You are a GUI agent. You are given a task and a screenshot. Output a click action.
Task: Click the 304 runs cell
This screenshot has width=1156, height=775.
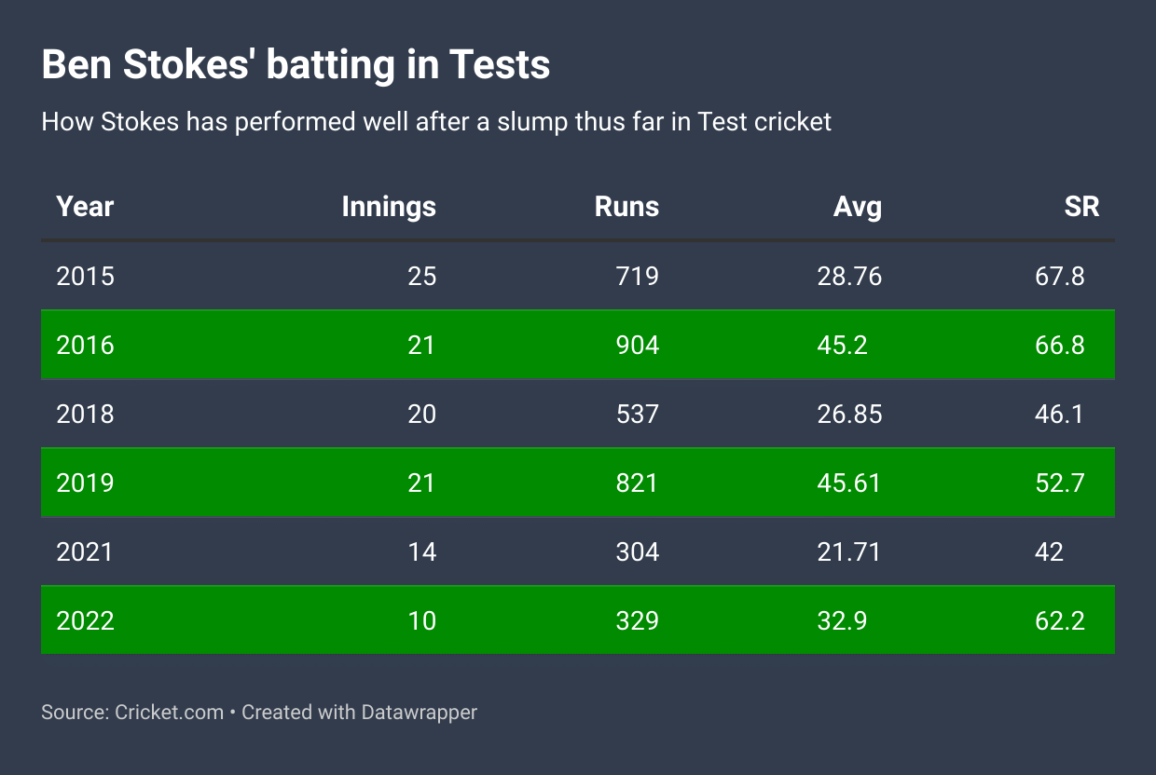click(x=637, y=551)
